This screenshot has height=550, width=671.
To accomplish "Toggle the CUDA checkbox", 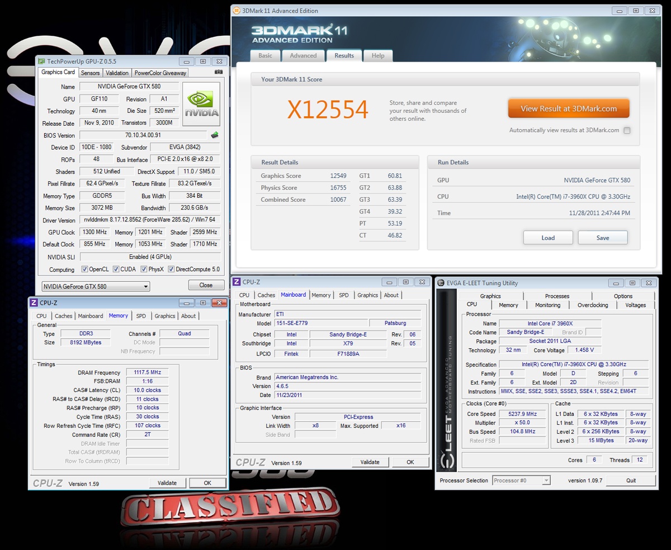I will [x=116, y=269].
